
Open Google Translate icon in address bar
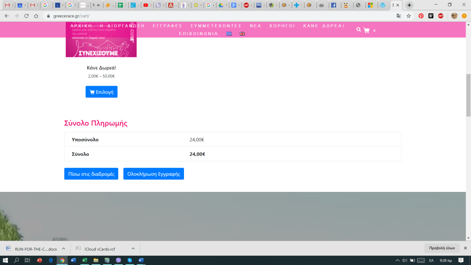399,16
